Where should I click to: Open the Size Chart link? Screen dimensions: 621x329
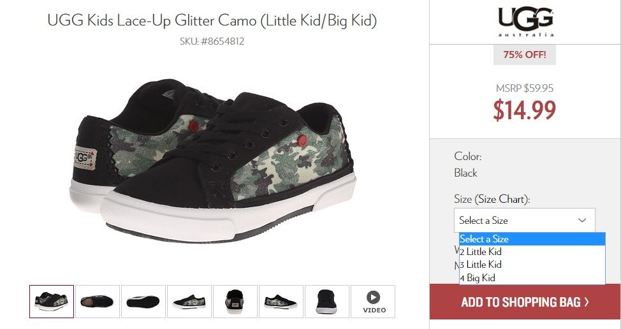click(501, 199)
